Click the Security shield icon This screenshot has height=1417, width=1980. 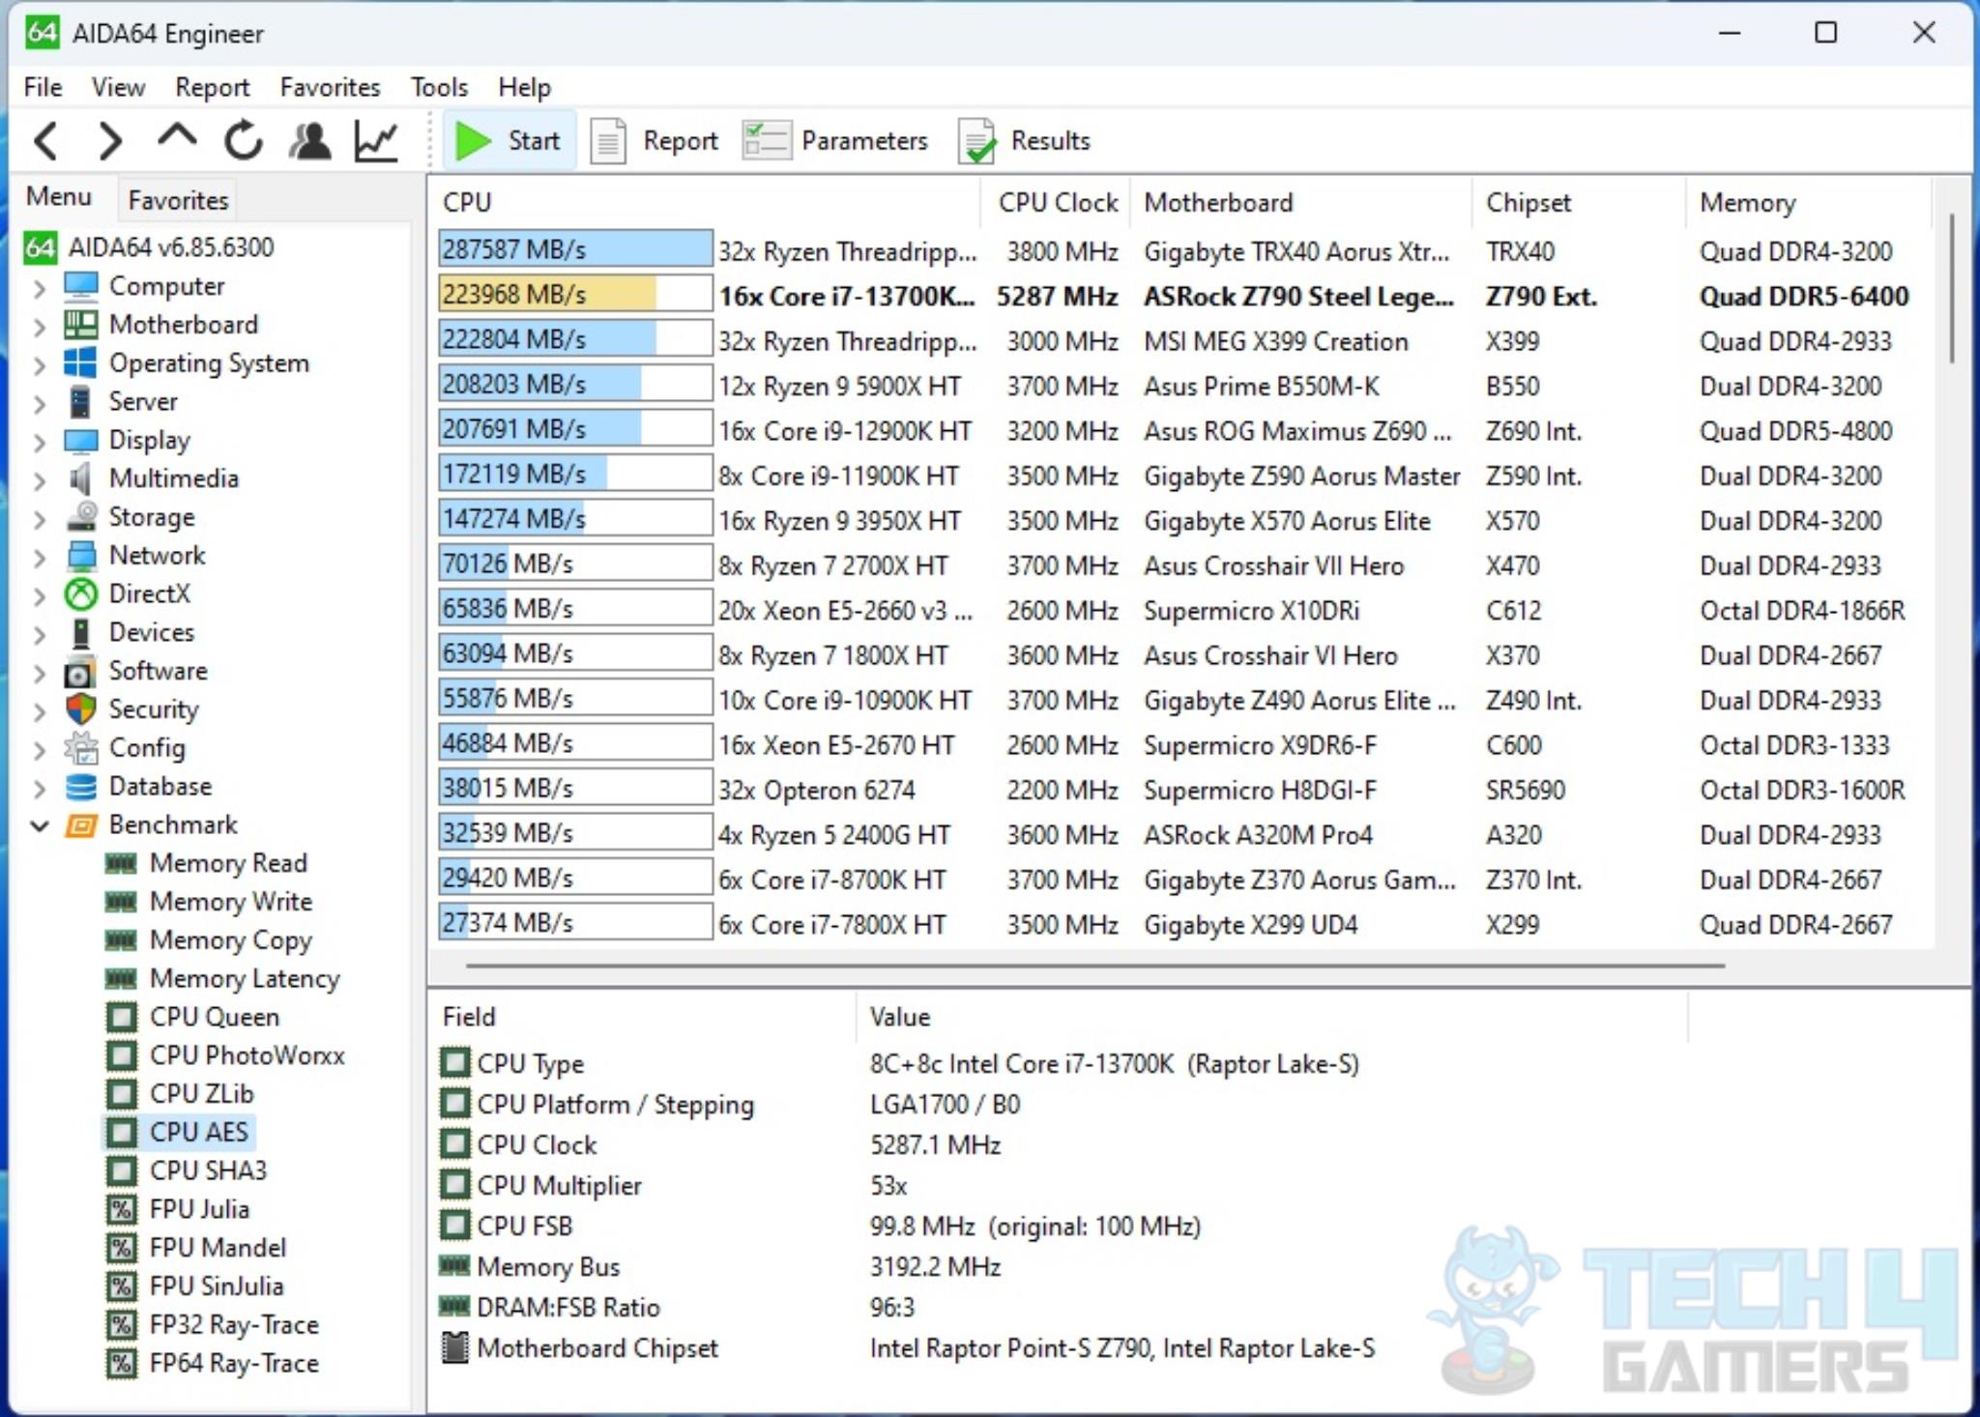tap(80, 709)
